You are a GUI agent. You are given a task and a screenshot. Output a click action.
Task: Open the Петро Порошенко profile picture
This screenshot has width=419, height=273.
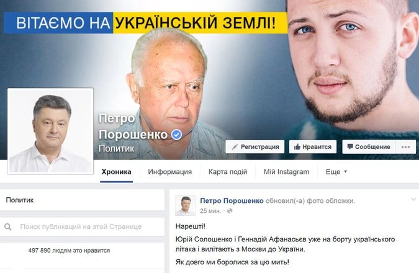pyautogui.click(x=50, y=131)
